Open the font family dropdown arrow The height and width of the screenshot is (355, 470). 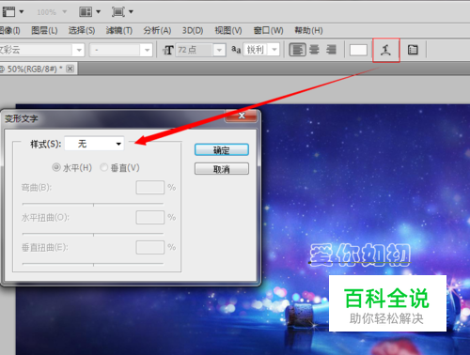[79, 50]
